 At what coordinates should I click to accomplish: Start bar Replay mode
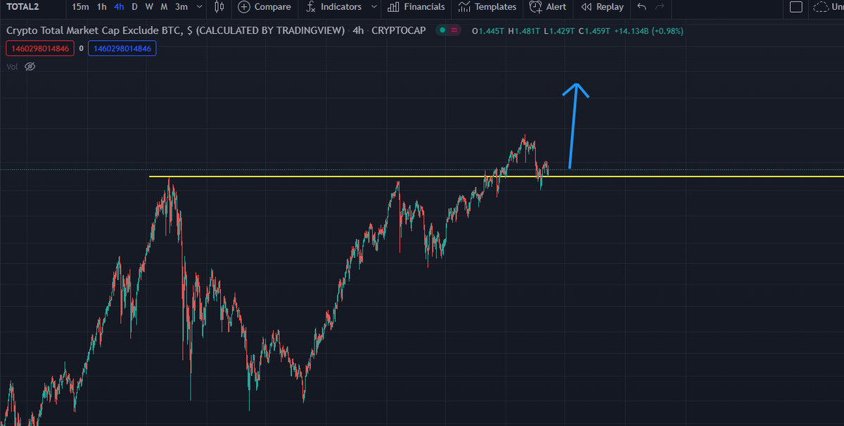click(603, 7)
